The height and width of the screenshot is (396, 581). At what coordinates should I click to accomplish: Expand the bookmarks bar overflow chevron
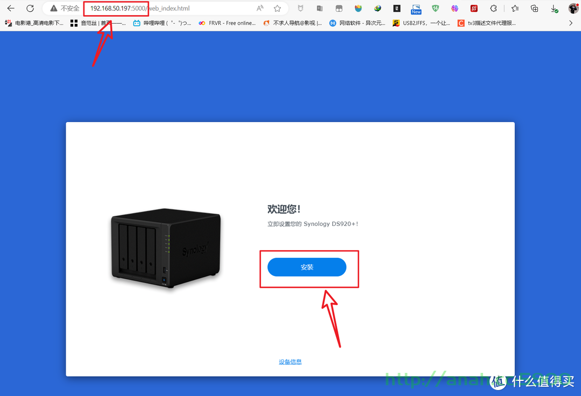tap(571, 23)
